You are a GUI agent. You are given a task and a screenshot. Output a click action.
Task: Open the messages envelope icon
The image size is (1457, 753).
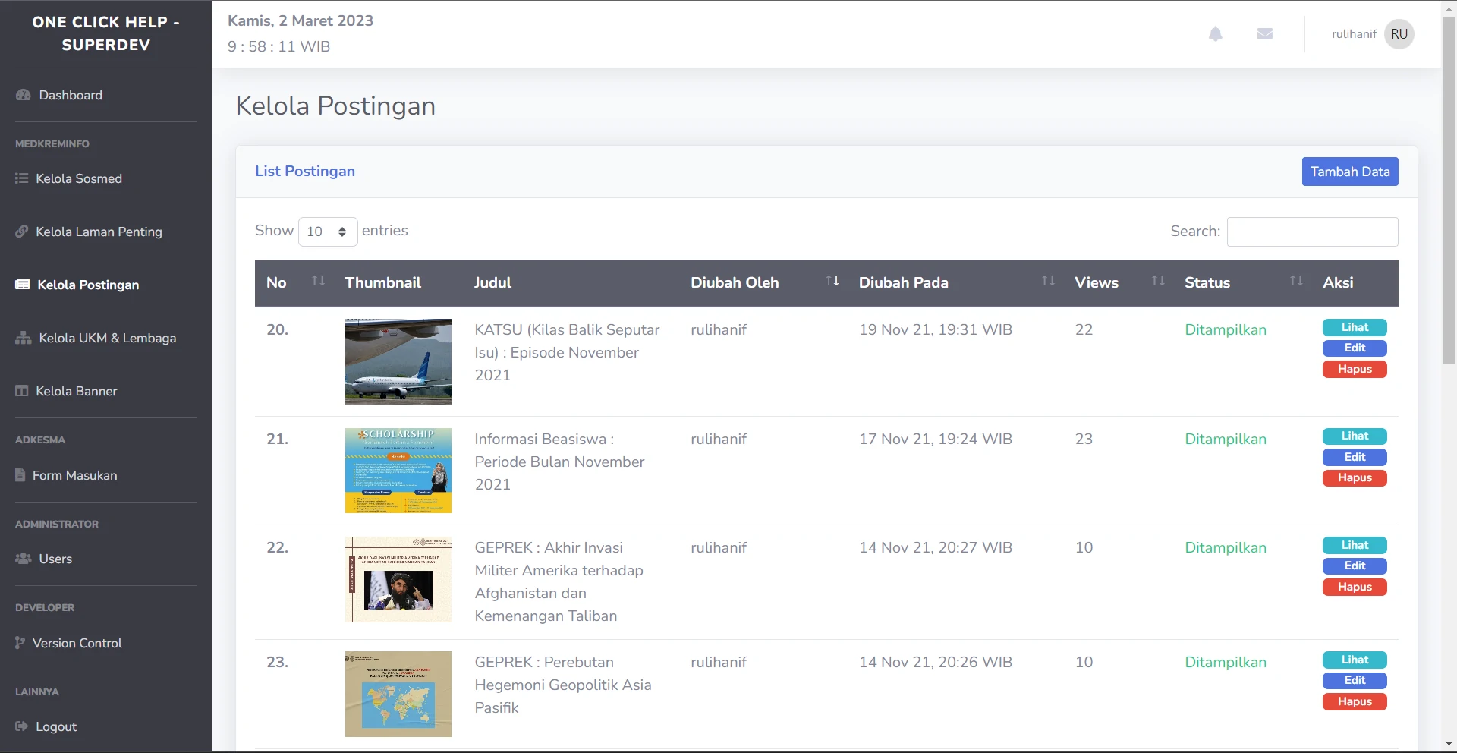pos(1264,34)
